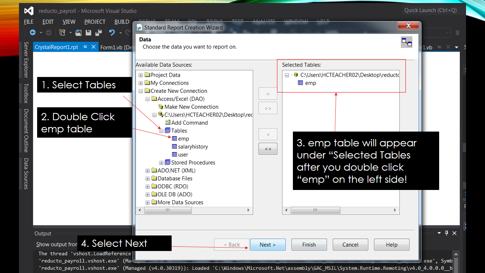Click the Finish button
The height and width of the screenshot is (273, 485).
point(309,244)
